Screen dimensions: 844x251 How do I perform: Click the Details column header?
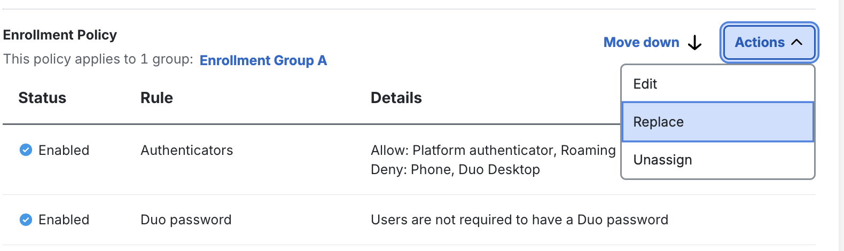tap(396, 98)
